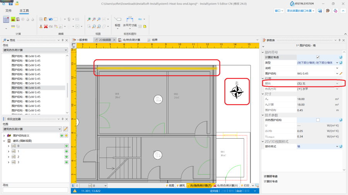Expand the 围护结构定义 tree node
The image size is (348, 195).
pos(4,136)
